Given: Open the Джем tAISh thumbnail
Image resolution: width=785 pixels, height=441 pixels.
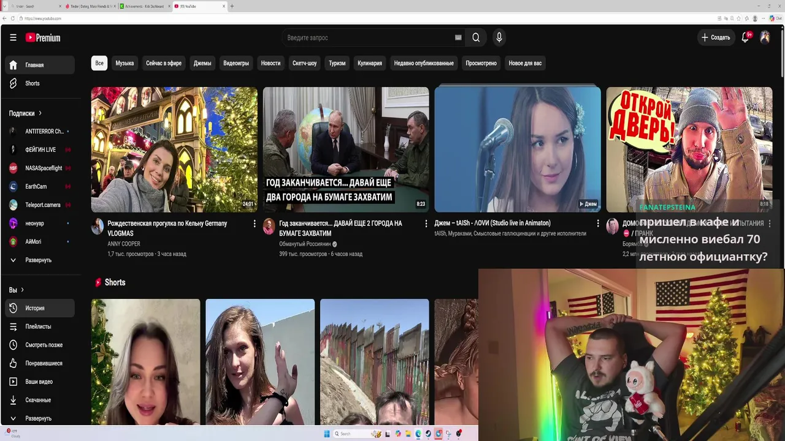Looking at the screenshot, I should pos(518,149).
